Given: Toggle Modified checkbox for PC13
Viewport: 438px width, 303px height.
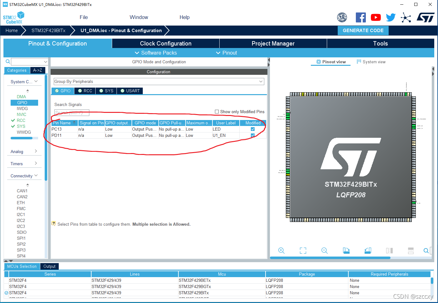Looking at the screenshot, I should click(253, 129).
